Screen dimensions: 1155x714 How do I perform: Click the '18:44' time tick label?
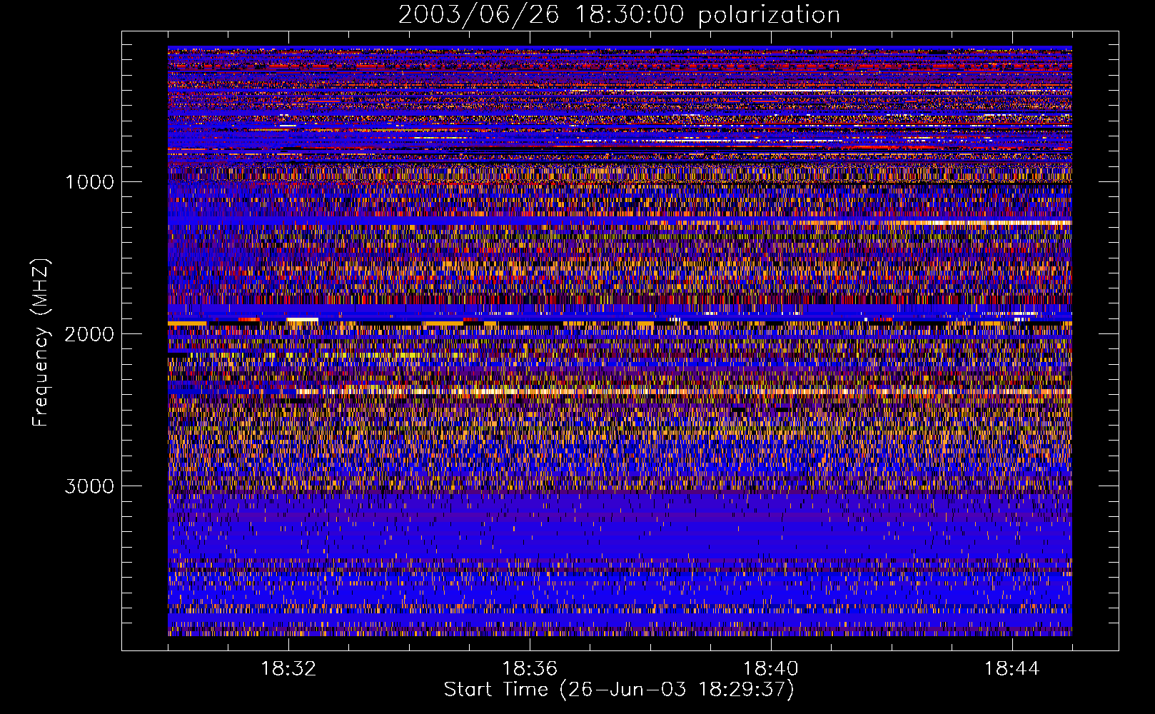tap(1012, 669)
